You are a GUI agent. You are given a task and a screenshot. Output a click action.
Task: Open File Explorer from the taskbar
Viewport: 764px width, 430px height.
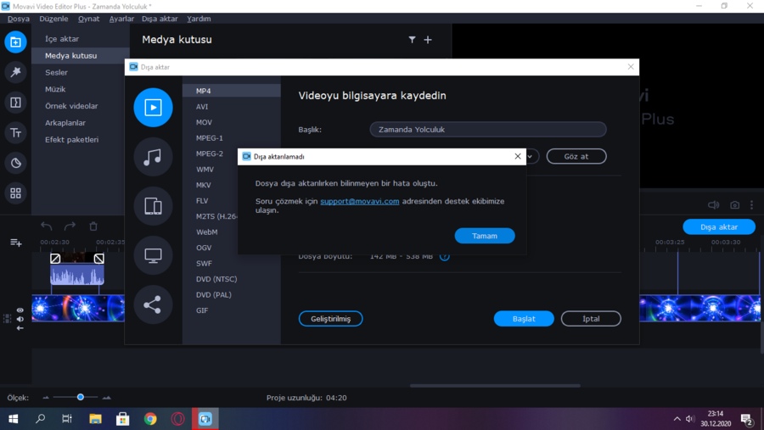[x=95, y=419]
